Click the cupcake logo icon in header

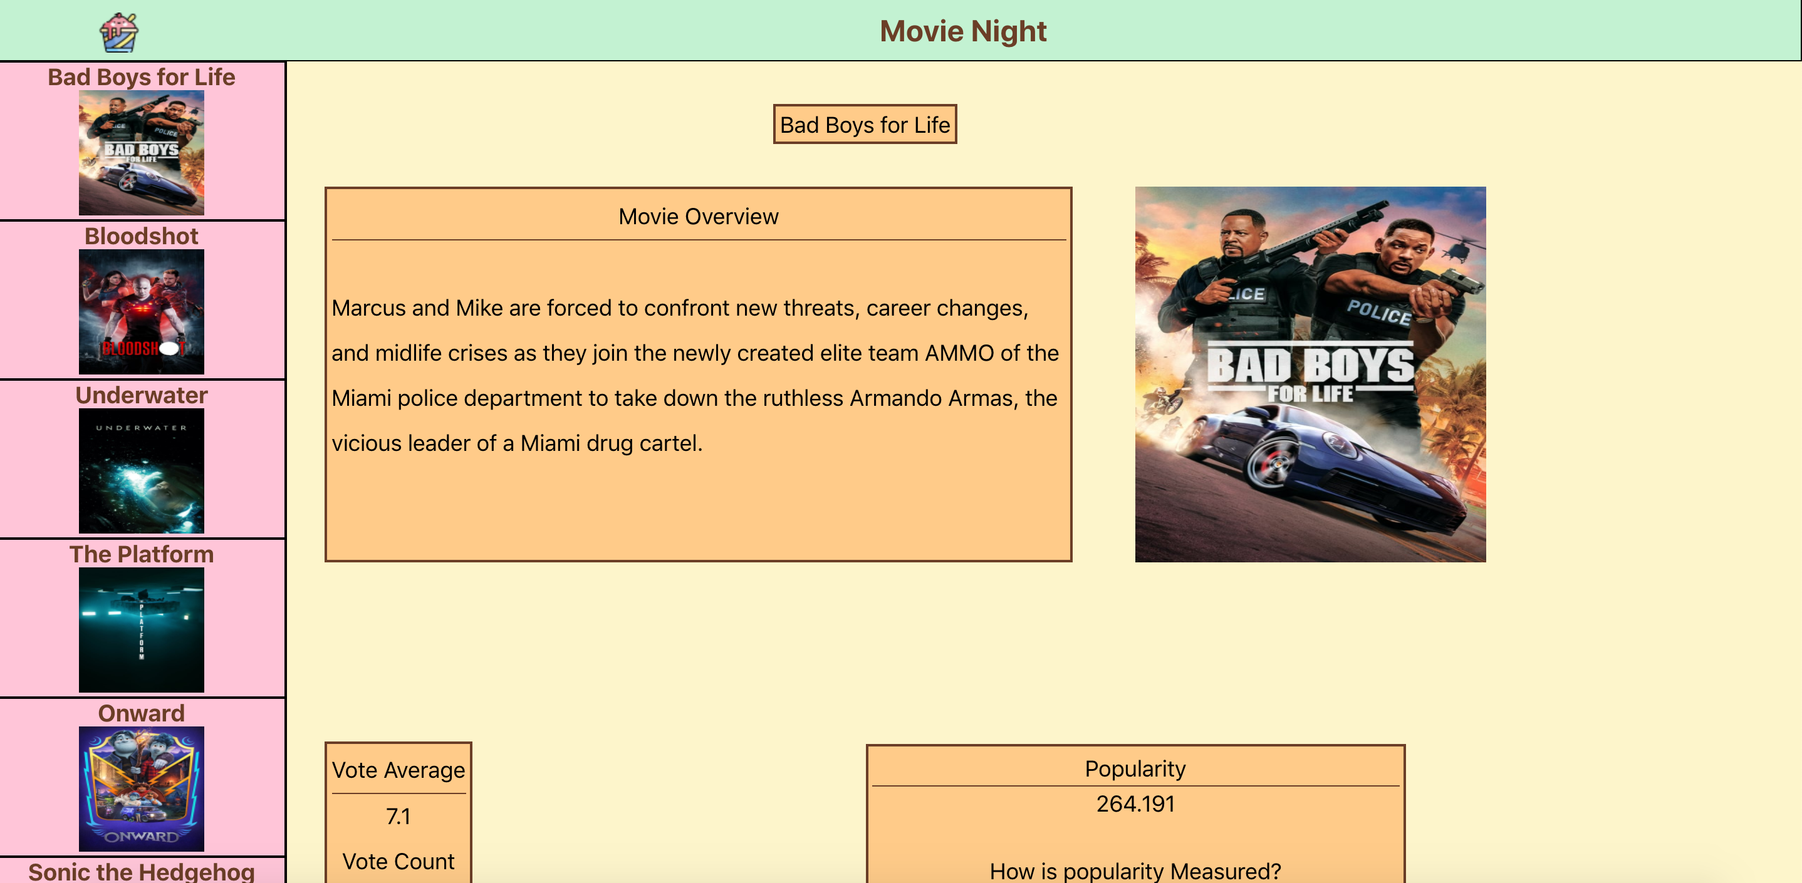pyautogui.click(x=119, y=32)
